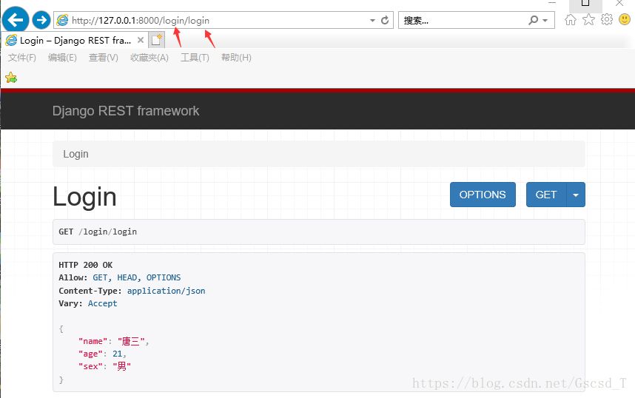Click the Django REST framework brand link
The height and width of the screenshot is (398, 635).
[x=126, y=111]
